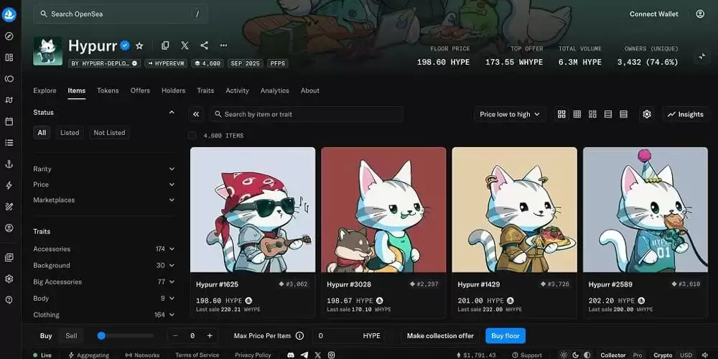Switch to the large grid view
Viewport: 718px width, 359px height.
pos(561,114)
